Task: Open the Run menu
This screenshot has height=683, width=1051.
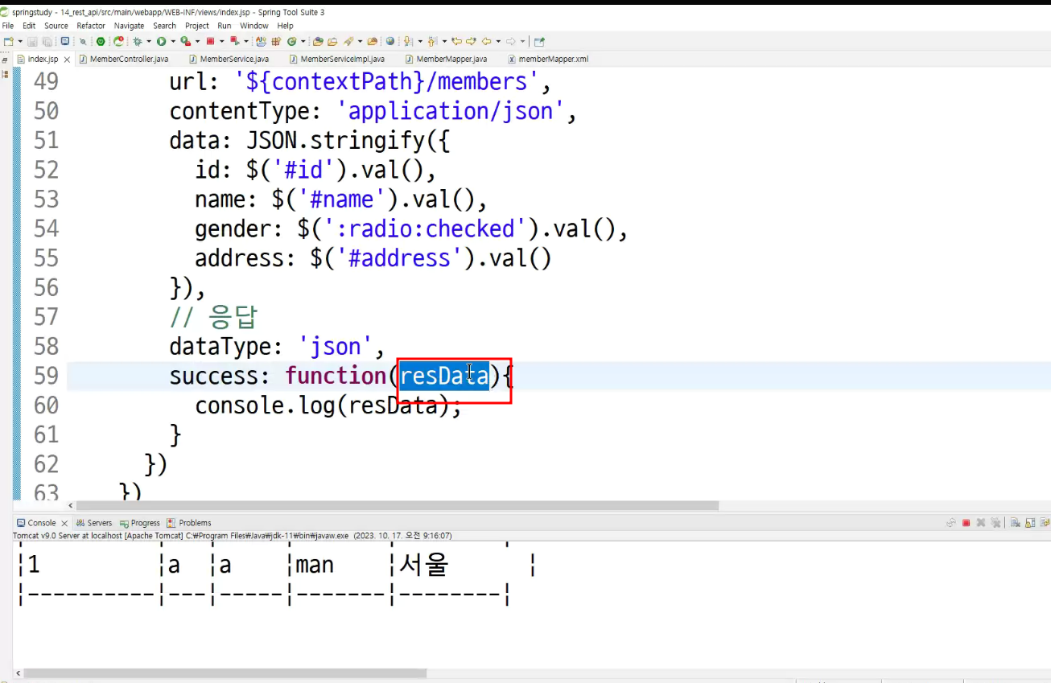Action: pos(225,26)
